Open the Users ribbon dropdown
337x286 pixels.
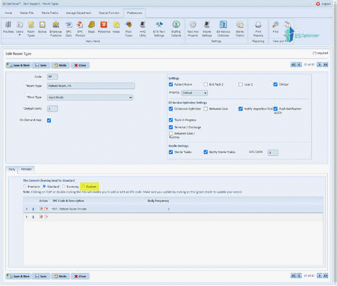pyautogui.click(x=19, y=29)
